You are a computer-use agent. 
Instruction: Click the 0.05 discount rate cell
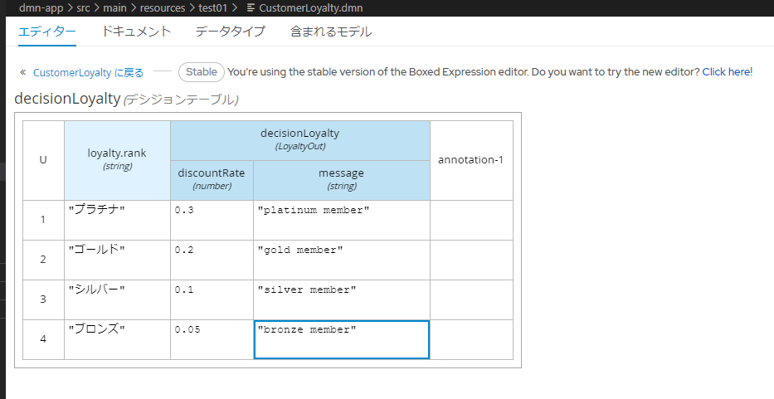pos(212,340)
